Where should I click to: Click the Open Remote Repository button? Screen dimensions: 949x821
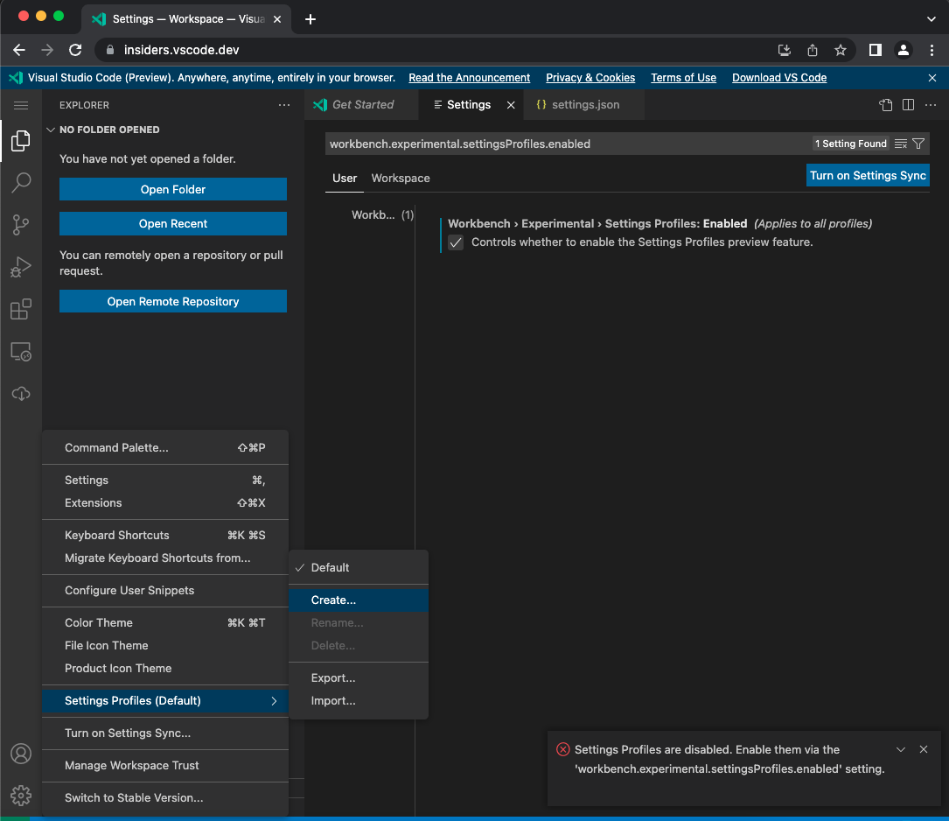(172, 301)
